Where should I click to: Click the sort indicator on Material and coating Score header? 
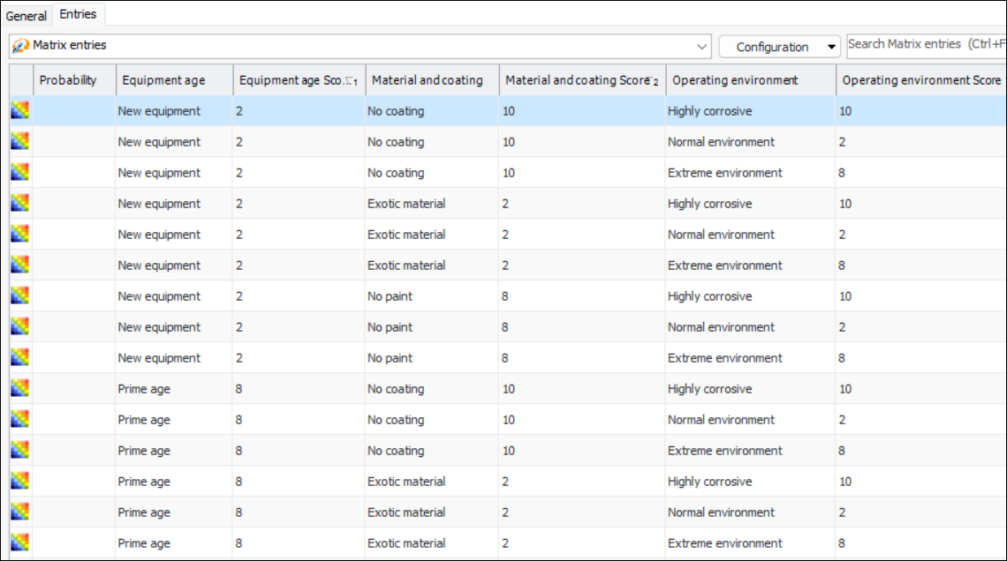[654, 81]
